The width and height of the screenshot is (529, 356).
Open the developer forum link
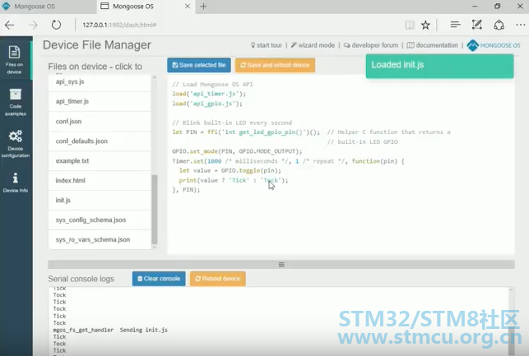[x=371, y=45]
